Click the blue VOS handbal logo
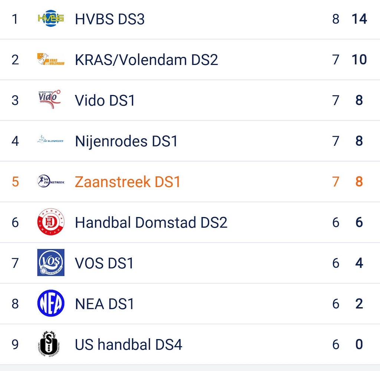 51,263
